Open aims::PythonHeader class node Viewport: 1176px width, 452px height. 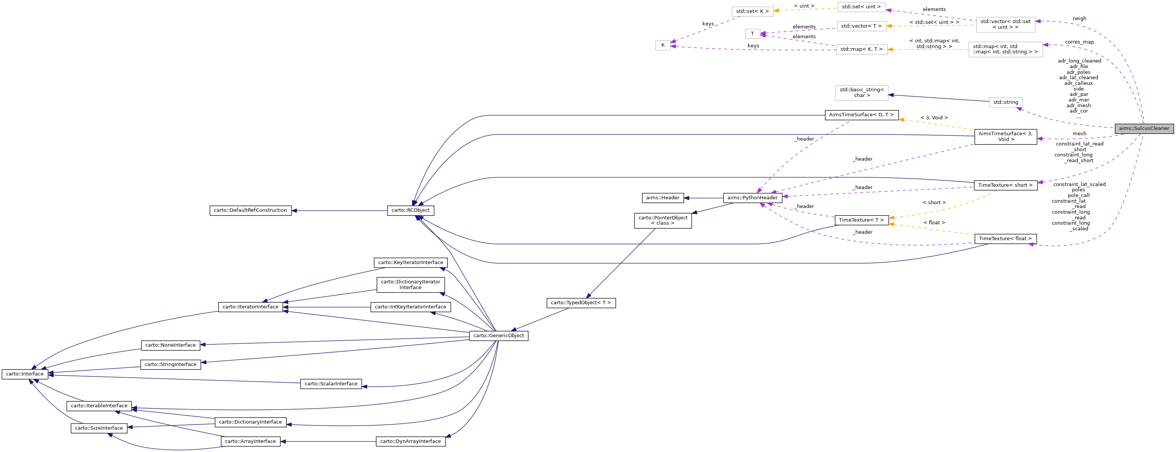753,198
